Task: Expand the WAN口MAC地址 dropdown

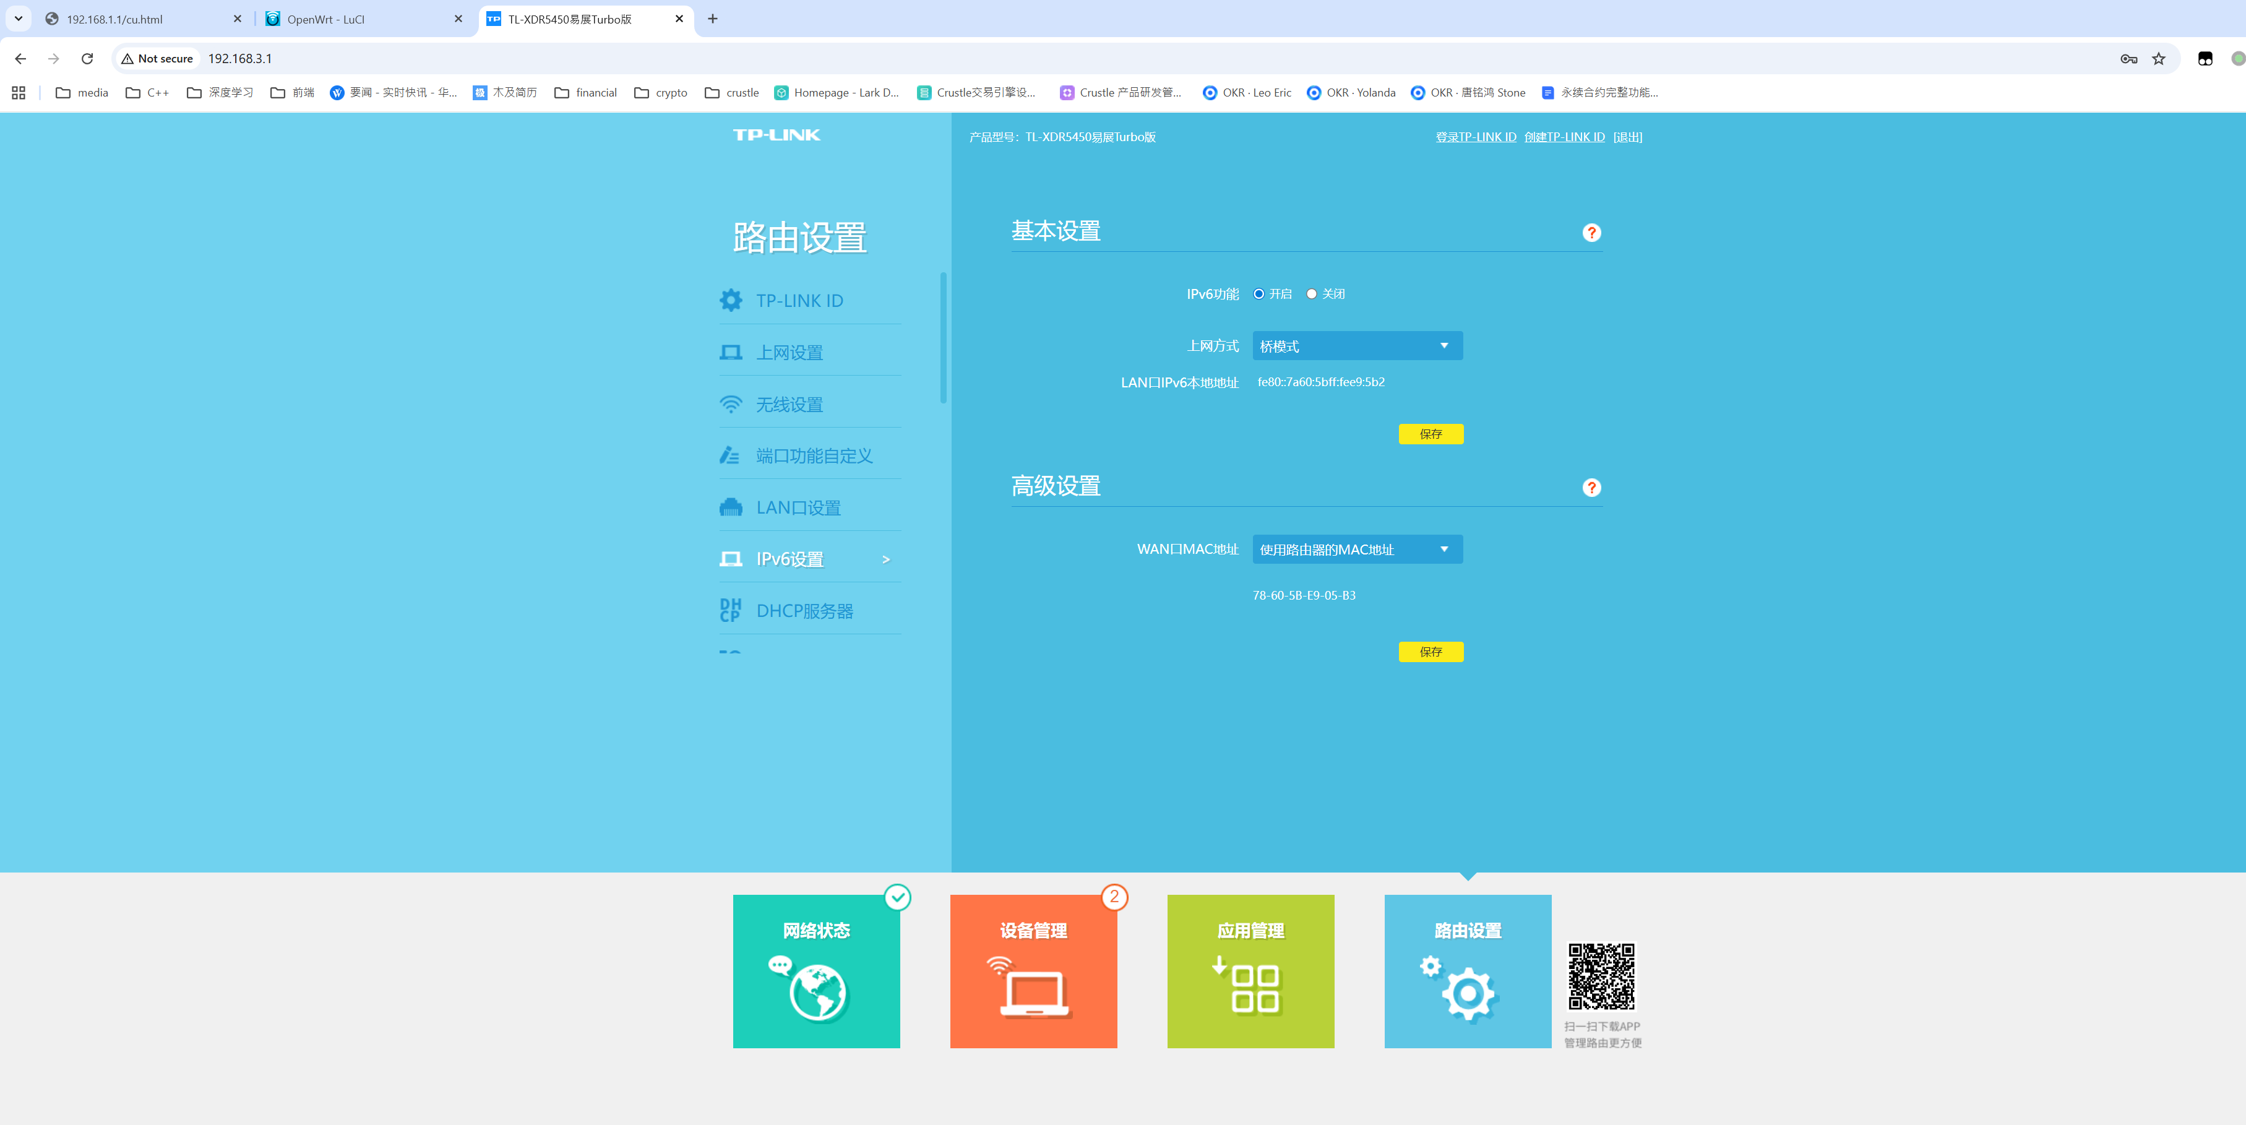Action: pos(1357,550)
